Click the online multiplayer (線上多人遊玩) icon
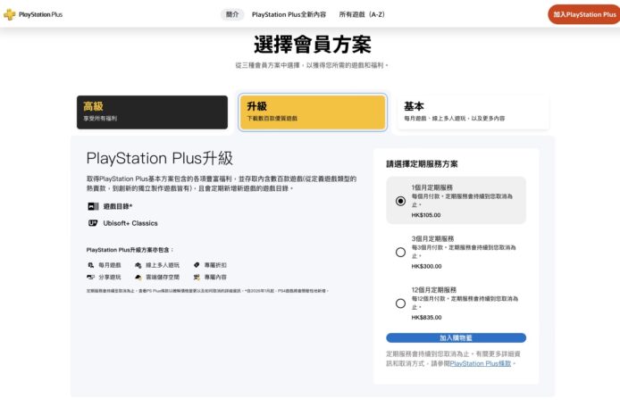This screenshot has width=620, height=407. click(138, 265)
